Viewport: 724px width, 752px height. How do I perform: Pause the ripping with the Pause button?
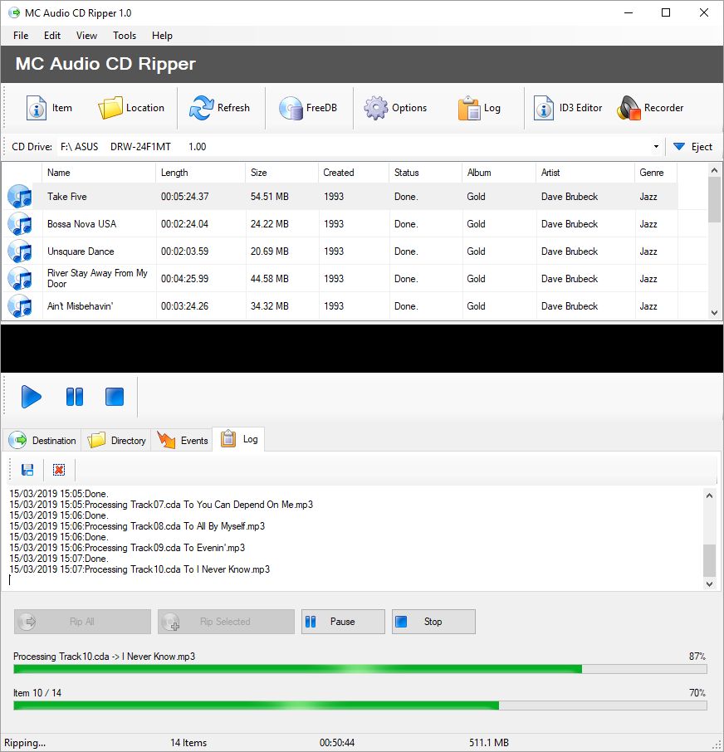pyautogui.click(x=343, y=621)
